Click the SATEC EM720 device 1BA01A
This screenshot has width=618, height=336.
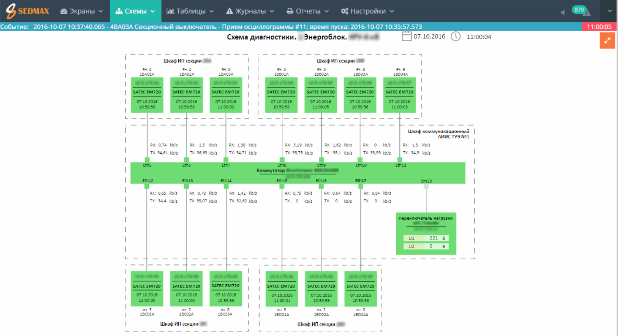click(x=147, y=95)
